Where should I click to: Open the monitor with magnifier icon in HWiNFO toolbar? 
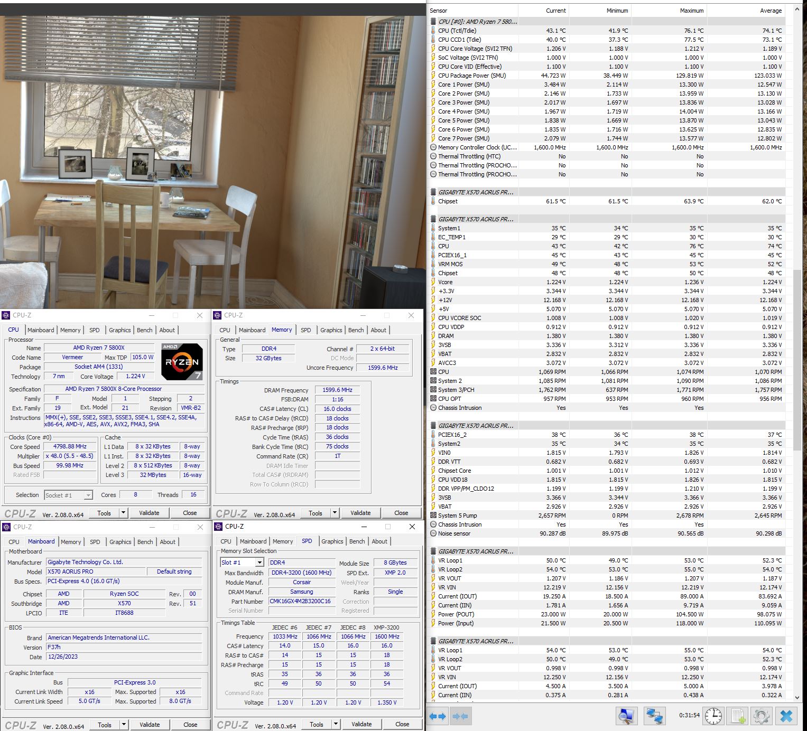[x=627, y=716]
